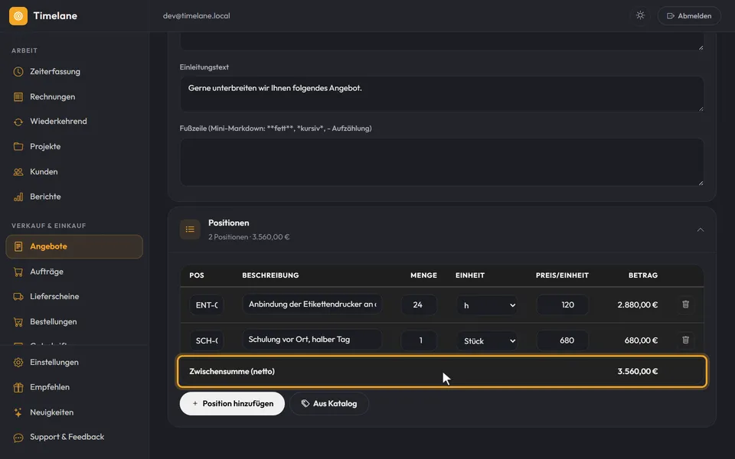Open the unit dropdown showing h

tap(487, 305)
